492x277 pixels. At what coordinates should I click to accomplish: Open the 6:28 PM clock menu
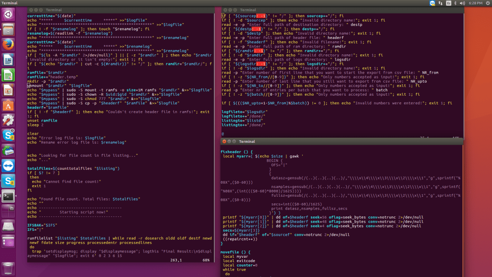point(475,3)
